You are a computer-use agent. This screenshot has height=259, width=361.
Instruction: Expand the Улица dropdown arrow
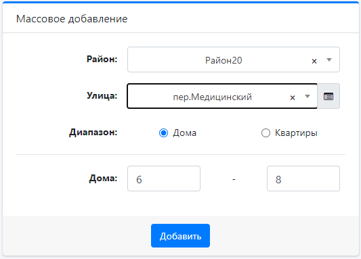click(x=307, y=96)
